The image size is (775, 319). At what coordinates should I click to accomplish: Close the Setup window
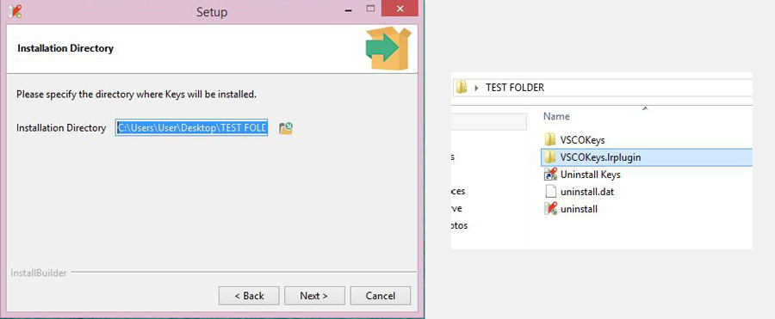(400, 9)
